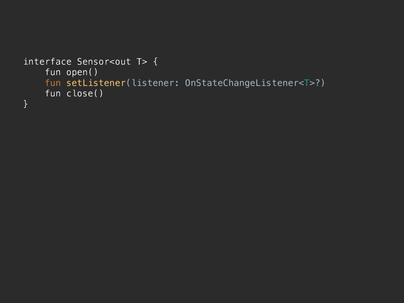404x303 pixels.
Task: Select the Sensor interface name
Action: point(93,62)
